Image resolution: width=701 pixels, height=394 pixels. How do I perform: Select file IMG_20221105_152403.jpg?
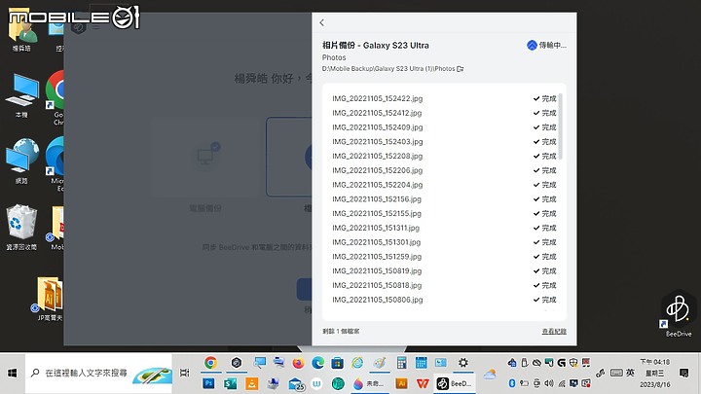pos(378,142)
